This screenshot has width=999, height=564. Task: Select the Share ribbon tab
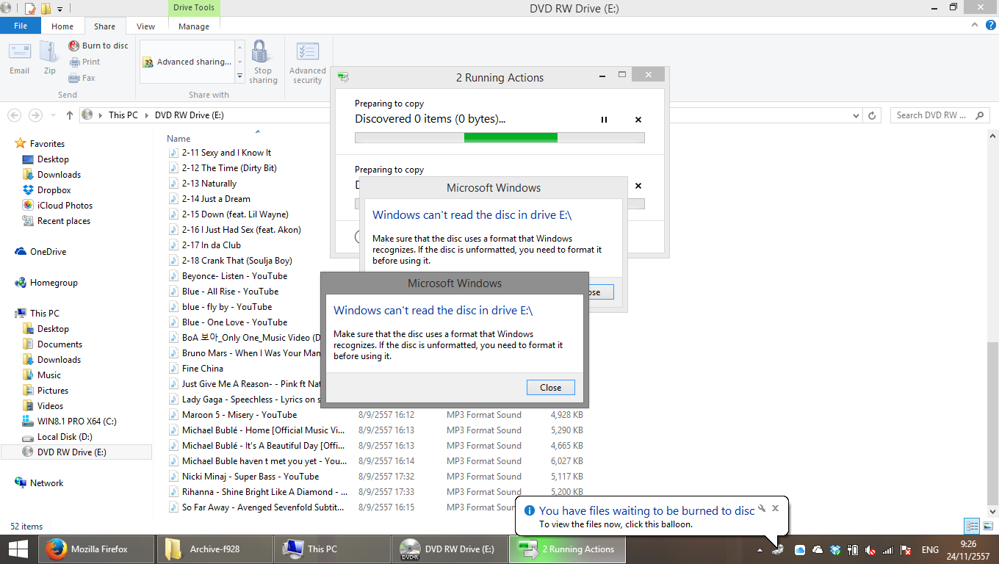(104, 26)
